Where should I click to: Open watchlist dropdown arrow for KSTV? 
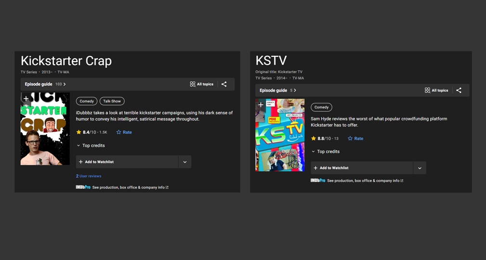pyautogui.click(x=420, y=168)
